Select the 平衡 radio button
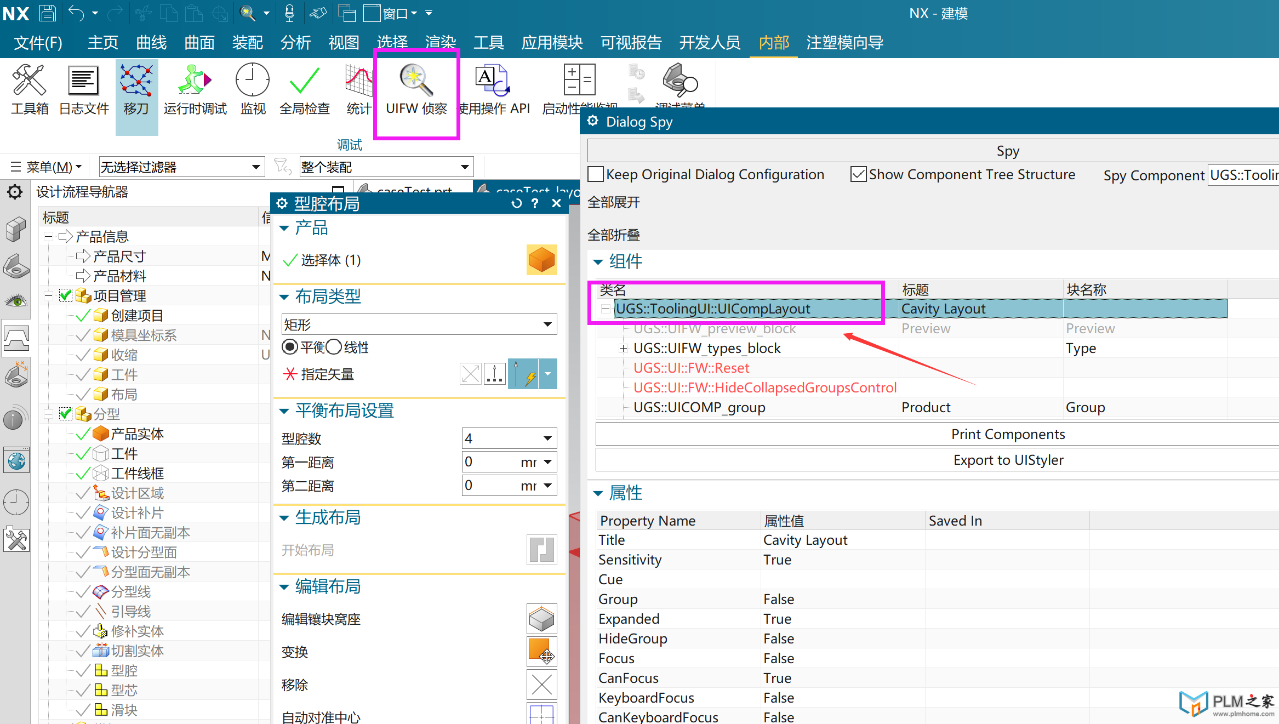This screenshot has height=724, width=1279. pos(290,347)
